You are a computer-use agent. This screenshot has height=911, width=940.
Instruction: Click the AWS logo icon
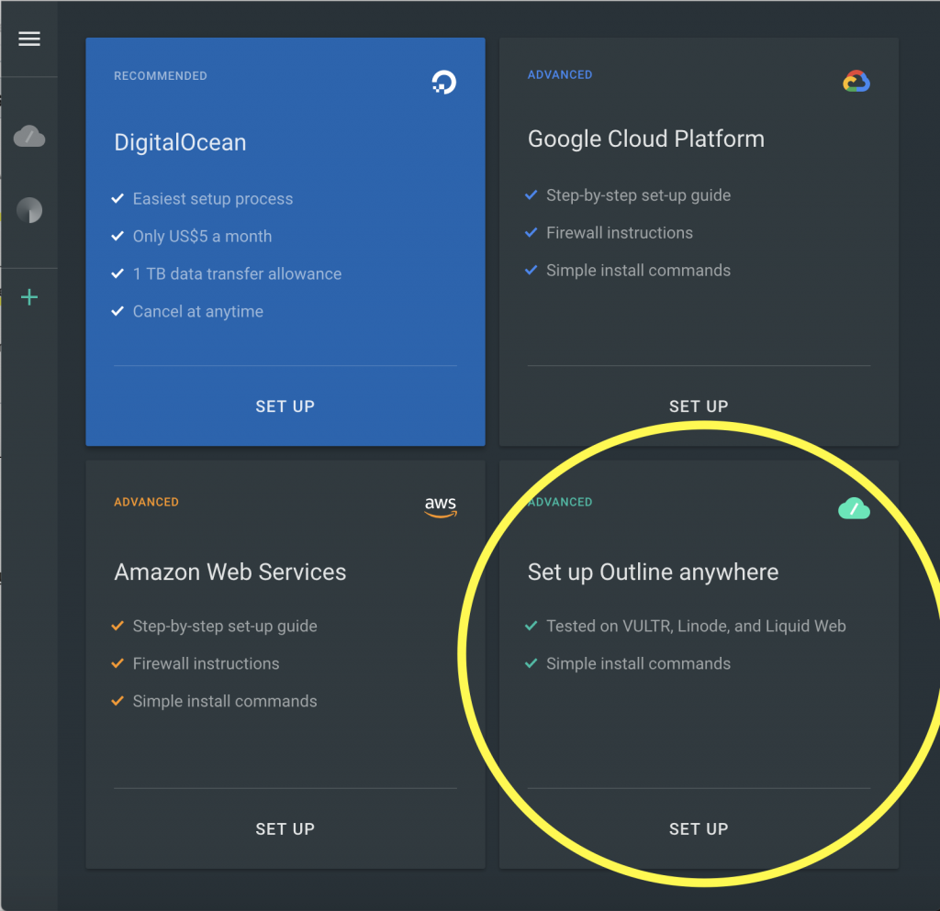[441, 506]
